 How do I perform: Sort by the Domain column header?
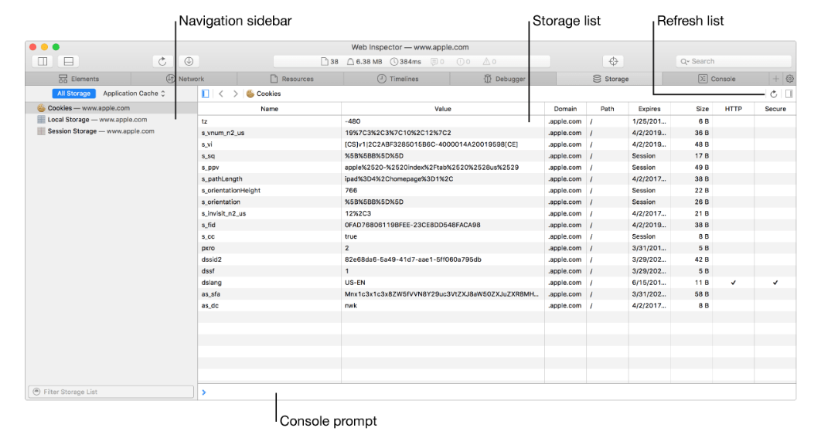coord(565,109)
